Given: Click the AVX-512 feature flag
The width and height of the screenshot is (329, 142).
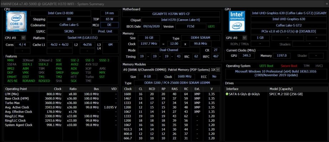Looking at the screenshot, I should 91,64.
